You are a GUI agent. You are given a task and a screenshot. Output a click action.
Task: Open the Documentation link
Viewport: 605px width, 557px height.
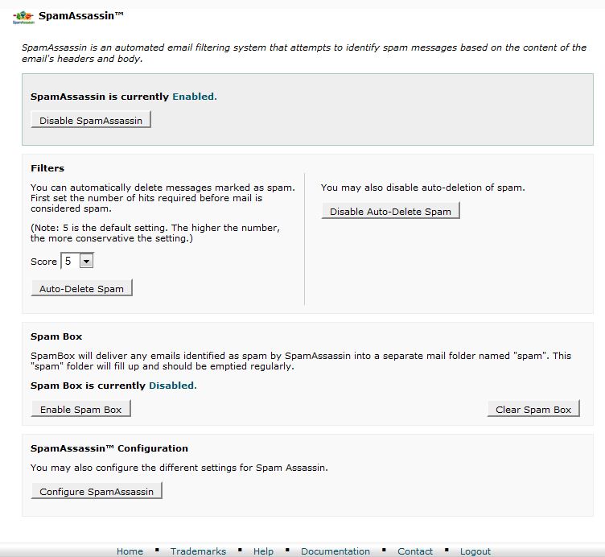(x=335, y=551)
